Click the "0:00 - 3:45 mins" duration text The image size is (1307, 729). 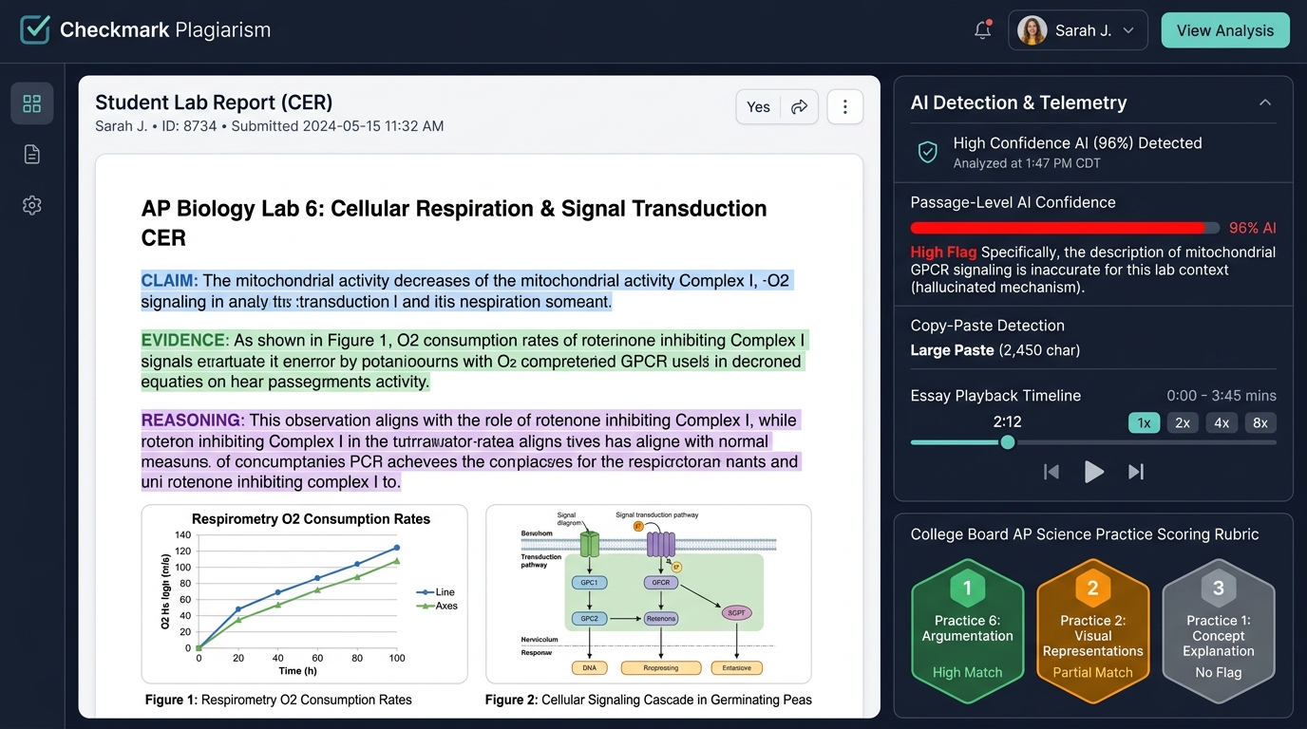click(1222, 396)
